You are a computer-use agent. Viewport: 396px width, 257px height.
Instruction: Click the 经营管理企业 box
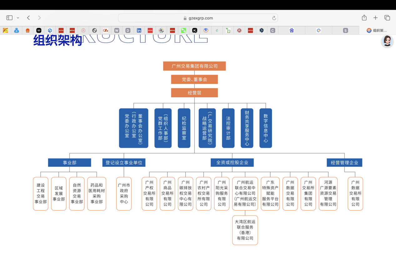[344, 162]
